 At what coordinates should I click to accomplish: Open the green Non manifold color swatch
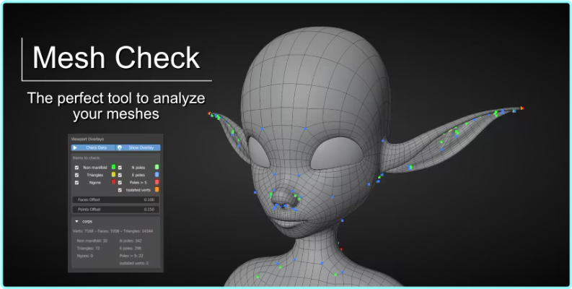click(113, 167)
